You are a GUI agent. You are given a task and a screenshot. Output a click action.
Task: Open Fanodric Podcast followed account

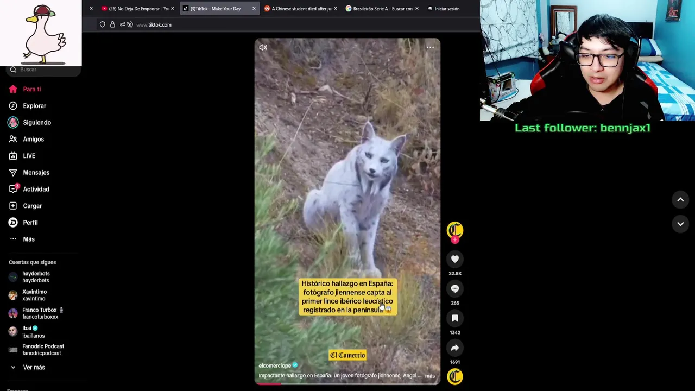click(42, 350)
